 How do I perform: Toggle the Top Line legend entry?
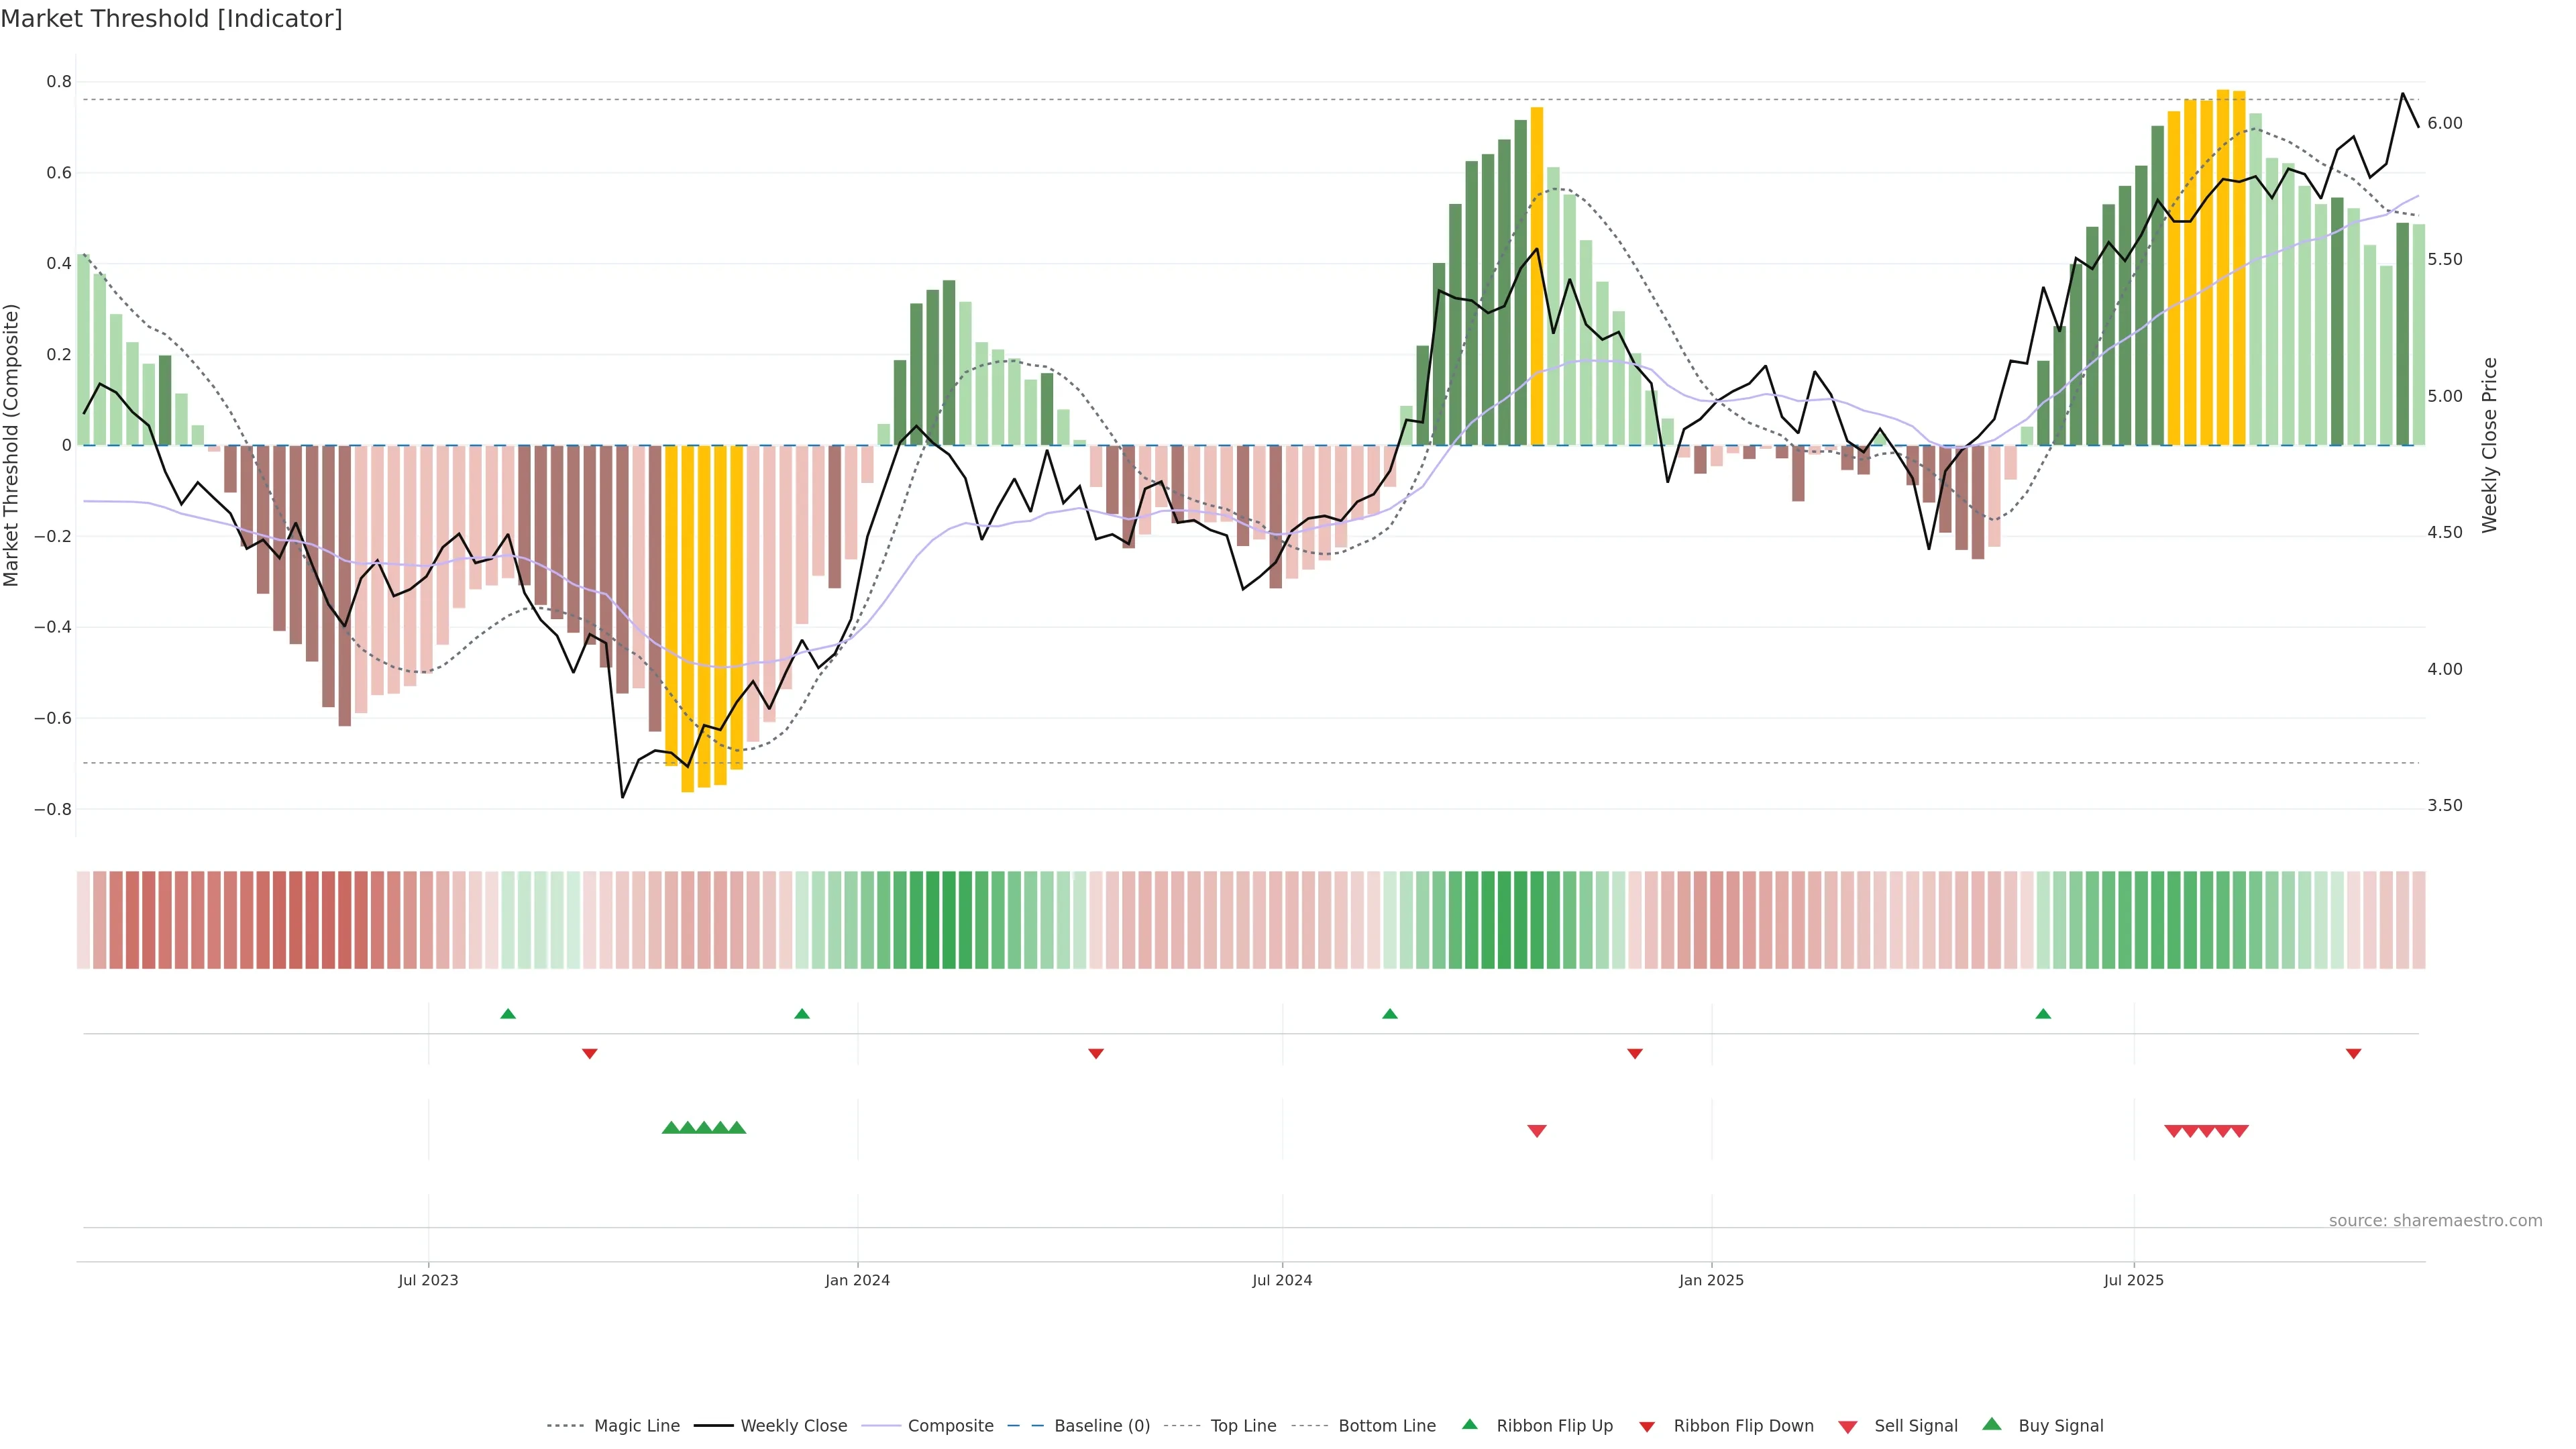[1243, 1426]
